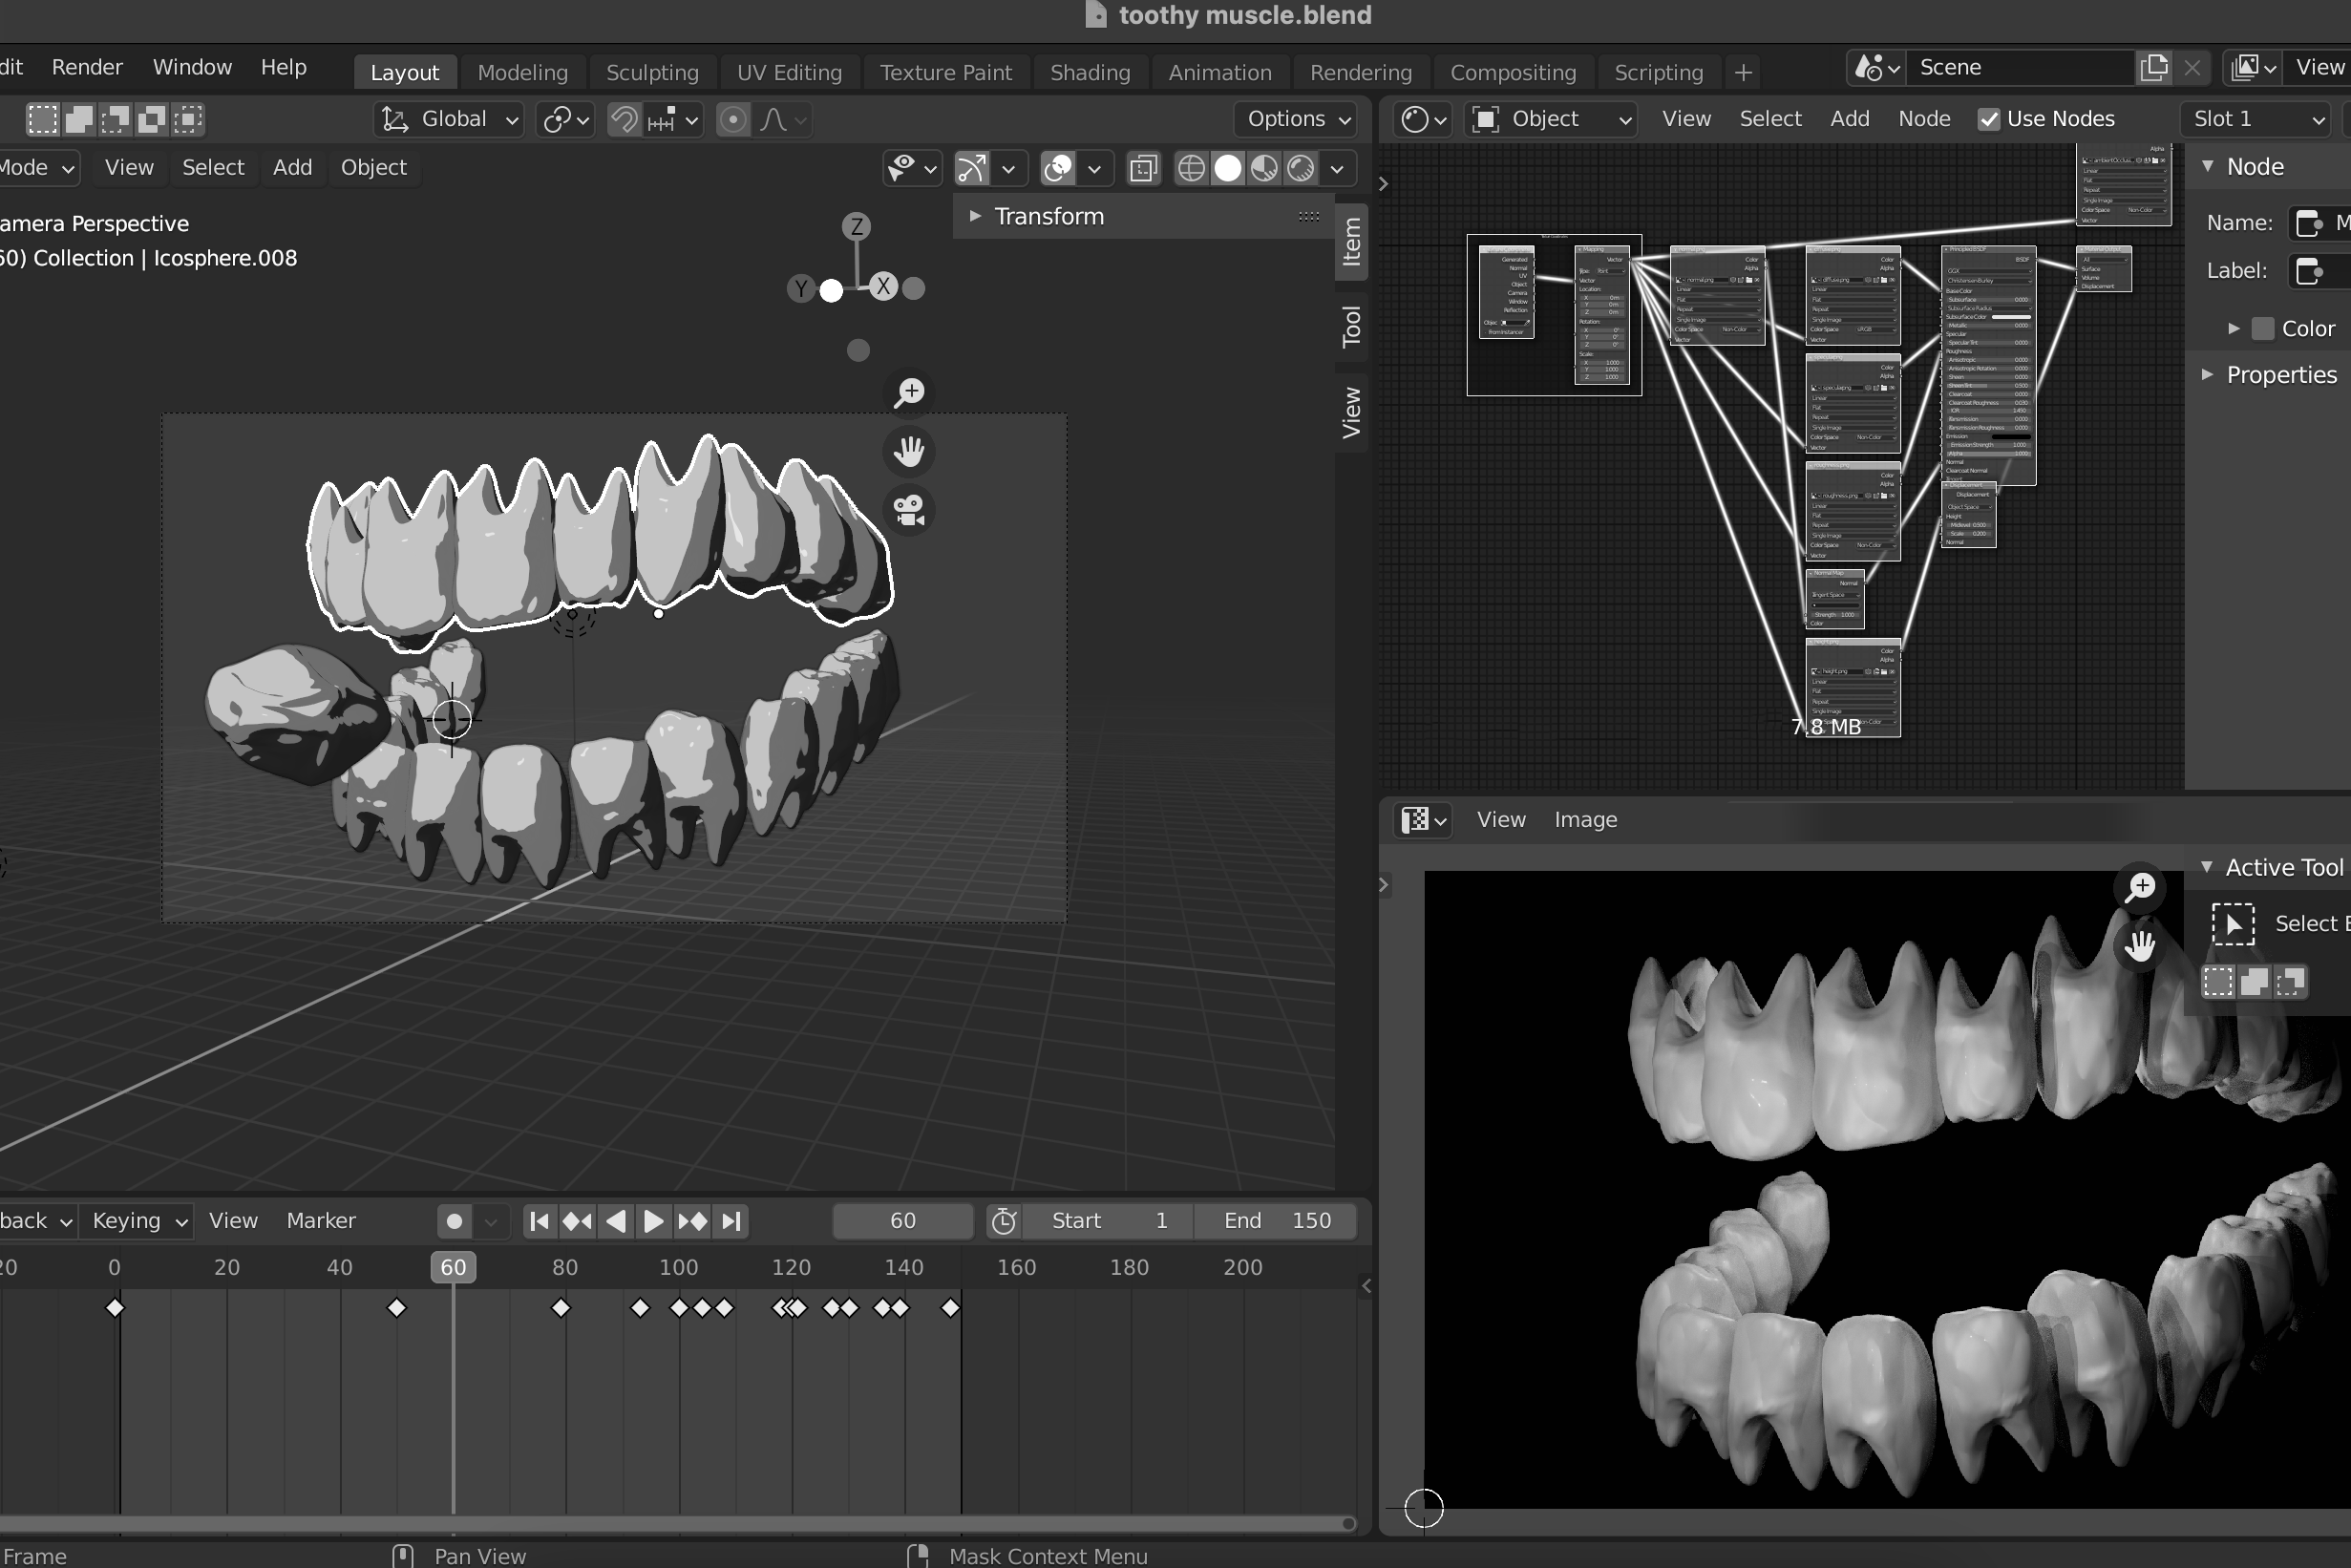Image resolution: width=2351 pixels, height=1568 pixels.
Task: Click the Color swatch in the Node panel
Action: click(2263, 329)
